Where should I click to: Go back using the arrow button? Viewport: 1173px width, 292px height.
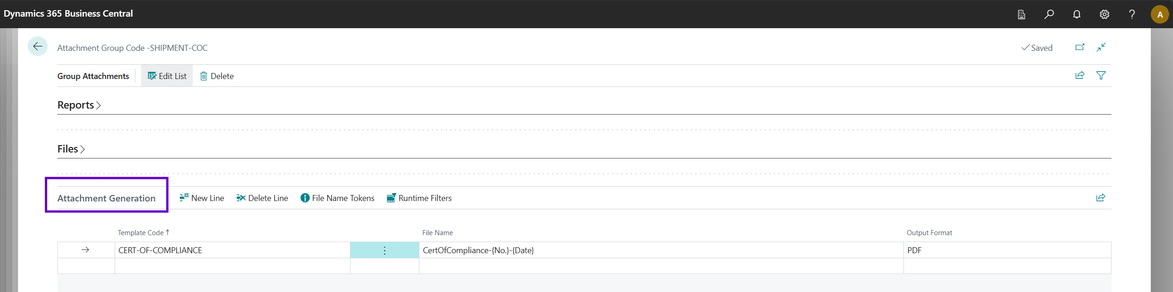37,47
